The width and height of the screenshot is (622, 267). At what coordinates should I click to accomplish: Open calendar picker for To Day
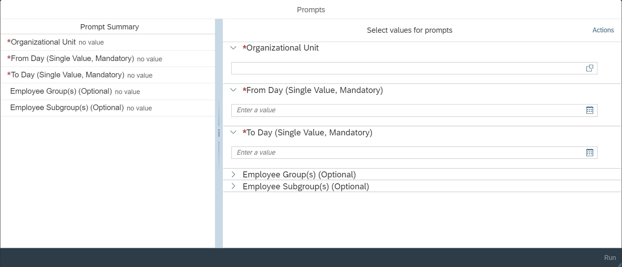click(x=589, y=152)
